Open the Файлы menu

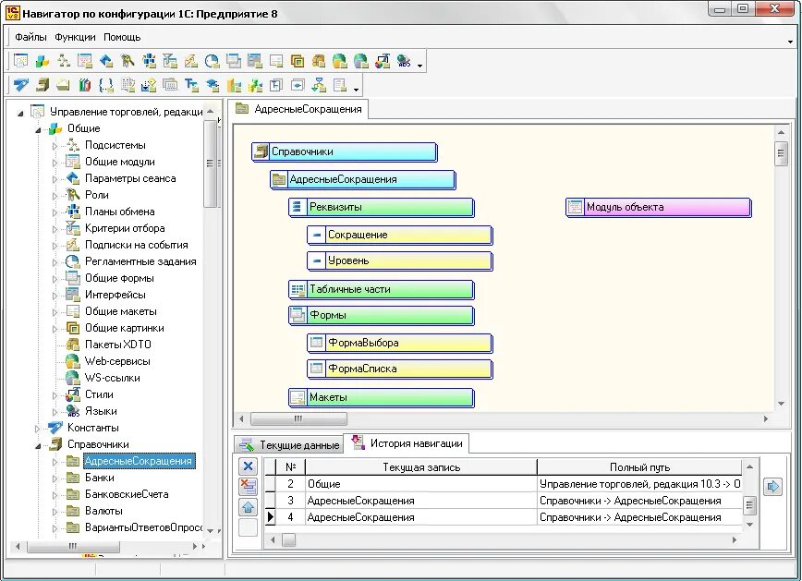pyautogui.click(x=30, y=37)
